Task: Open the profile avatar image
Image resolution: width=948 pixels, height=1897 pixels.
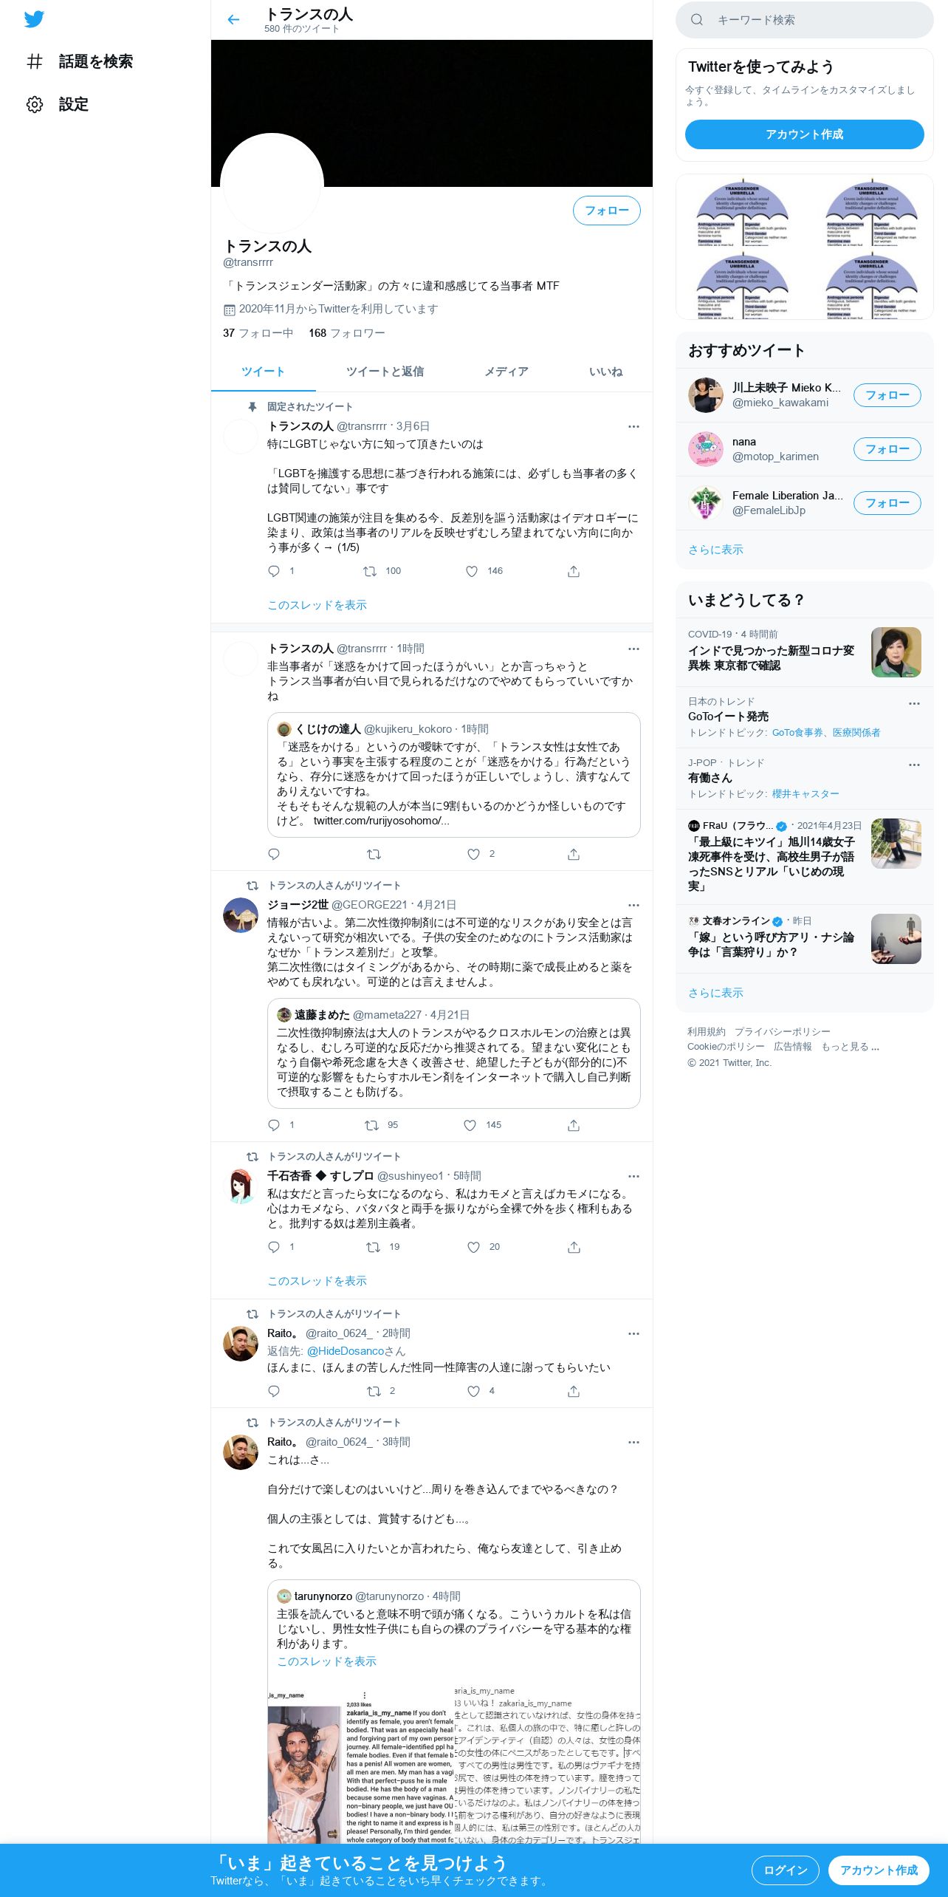Action: 272,185
